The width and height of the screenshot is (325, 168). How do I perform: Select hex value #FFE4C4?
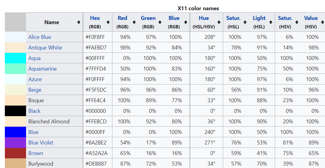(x=95, y=100)
